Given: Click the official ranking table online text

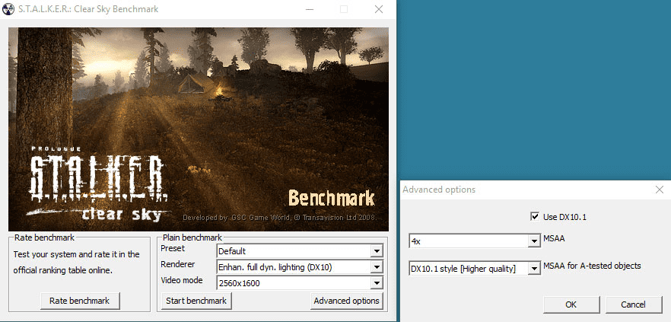Looking at the screenshot, I should (63, 271).
